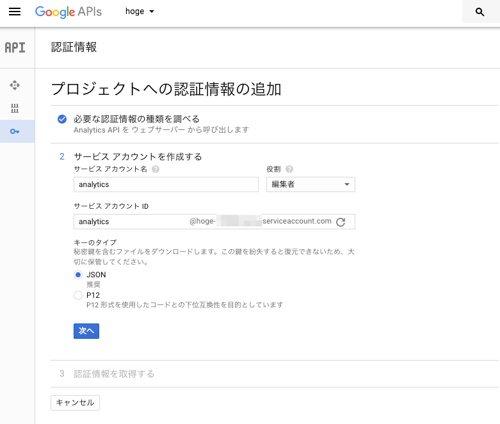500x424 pixels.
Task: Click the Google APIs logo
Action: 69,12
